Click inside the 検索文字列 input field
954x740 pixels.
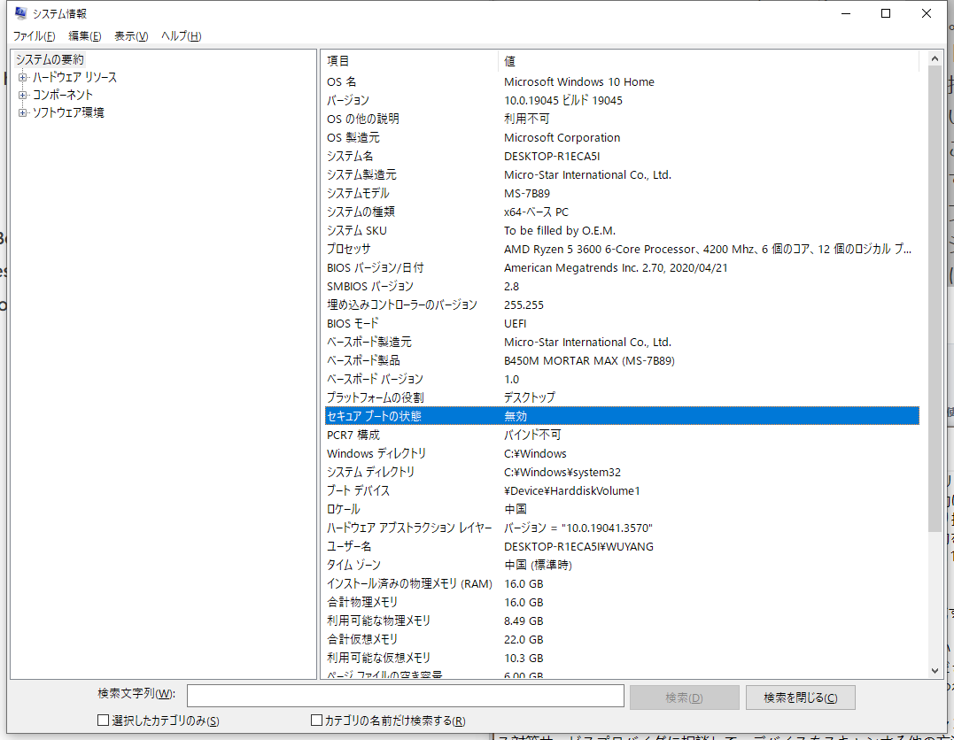[x=405, y=697]
